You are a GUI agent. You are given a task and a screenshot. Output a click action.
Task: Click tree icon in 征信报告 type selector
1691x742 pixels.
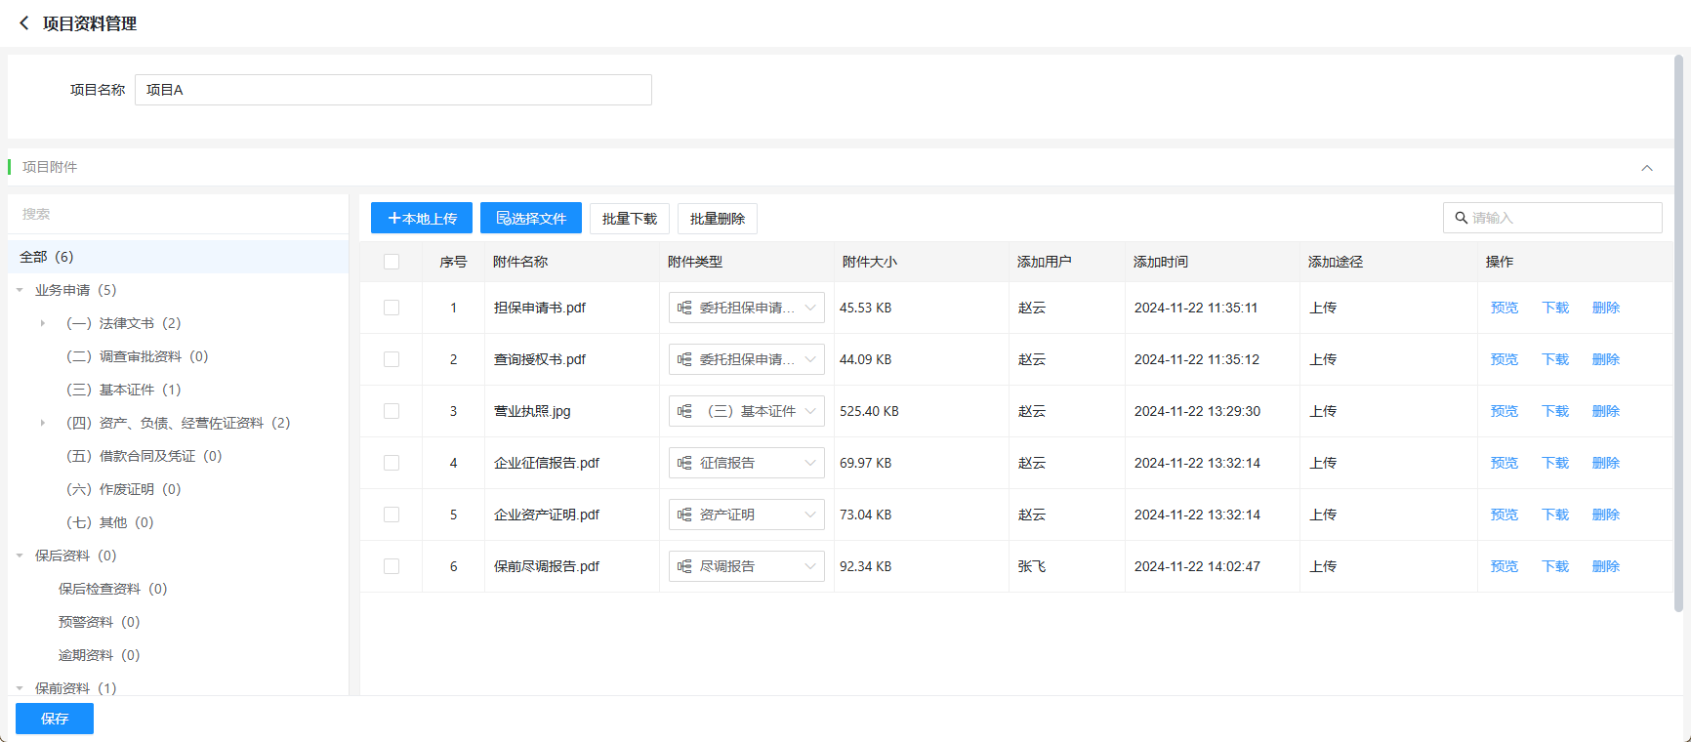click(684, 463)
